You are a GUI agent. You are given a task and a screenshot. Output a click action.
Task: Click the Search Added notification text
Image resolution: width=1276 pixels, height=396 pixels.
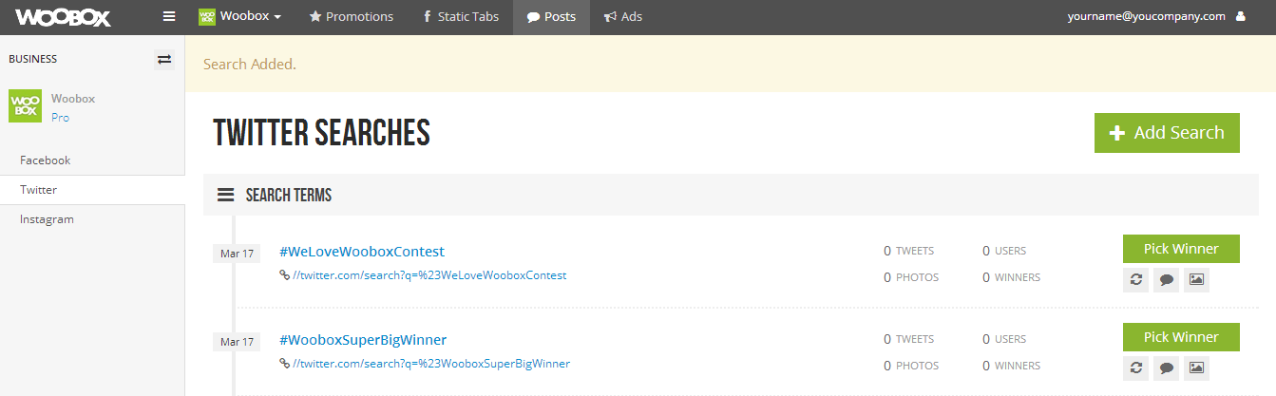(x=250, y=65)
